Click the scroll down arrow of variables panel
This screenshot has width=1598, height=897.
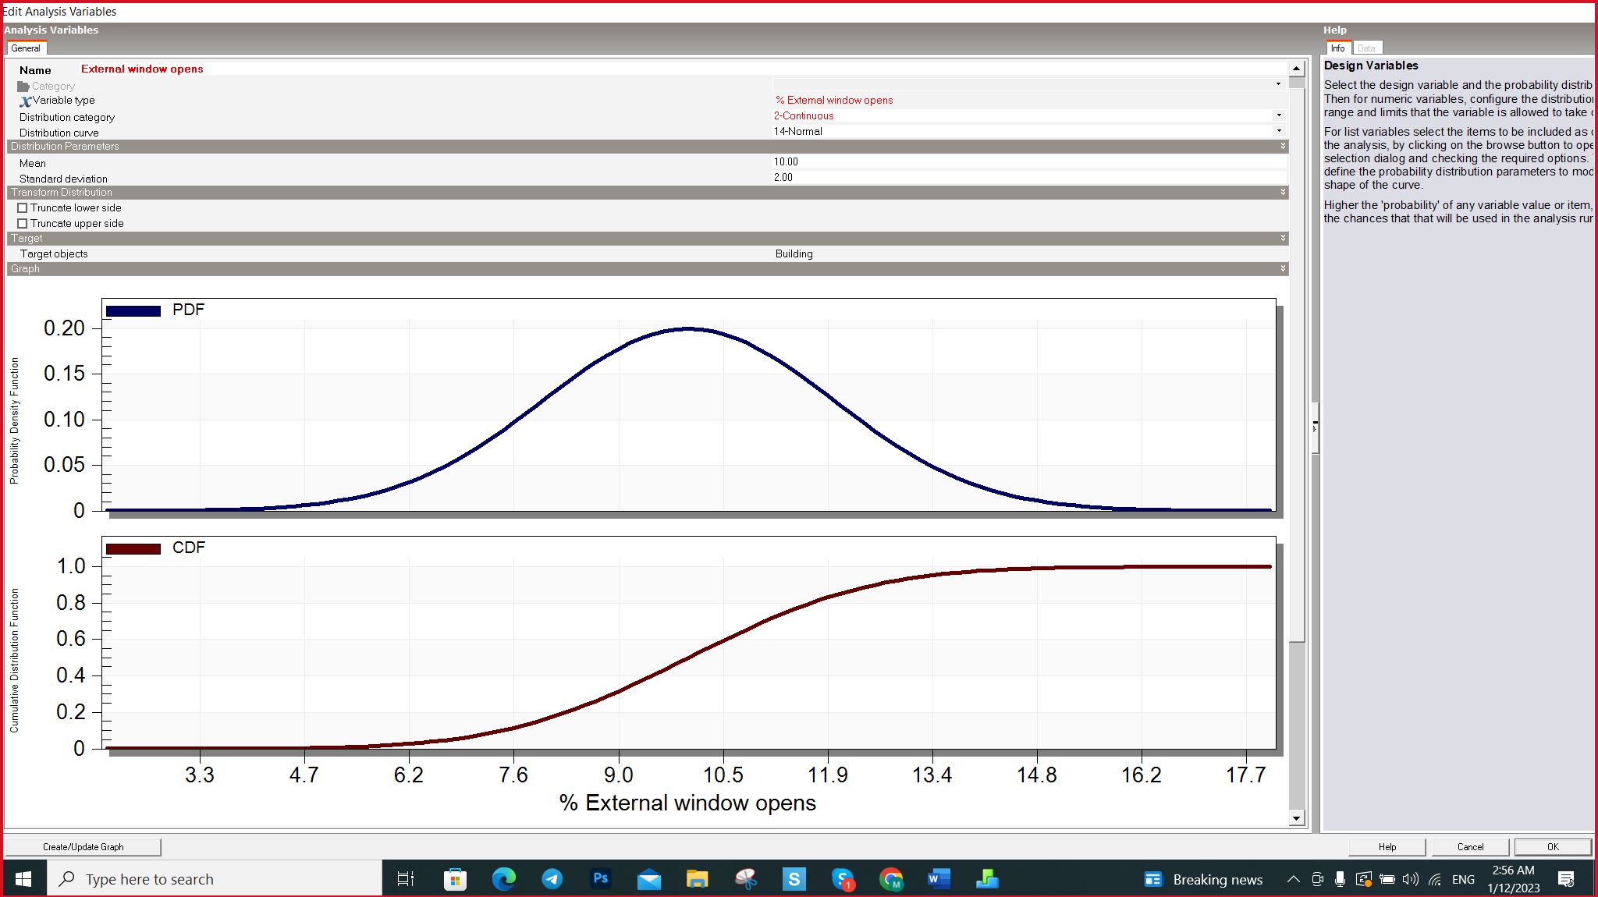tap(1297, 818)
